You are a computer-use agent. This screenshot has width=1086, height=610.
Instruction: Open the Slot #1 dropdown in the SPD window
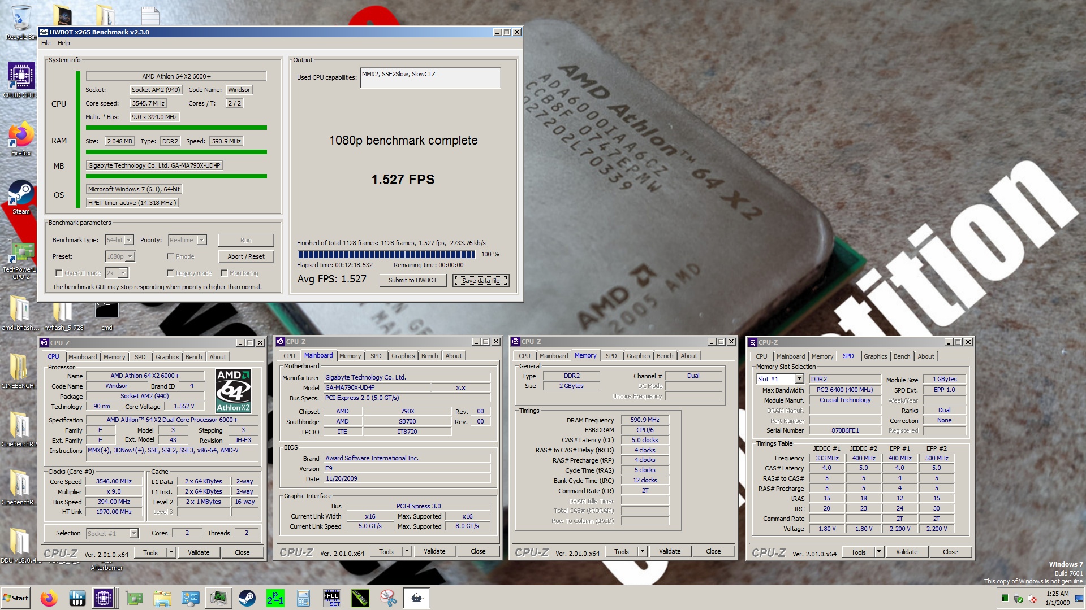[x=780, y=379]
